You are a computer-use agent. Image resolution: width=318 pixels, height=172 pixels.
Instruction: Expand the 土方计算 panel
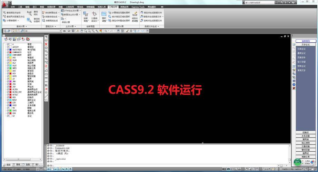(x=71, y=26)
